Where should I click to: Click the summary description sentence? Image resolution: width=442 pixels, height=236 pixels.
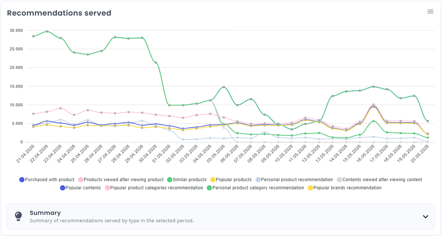(x=112, y=220)
